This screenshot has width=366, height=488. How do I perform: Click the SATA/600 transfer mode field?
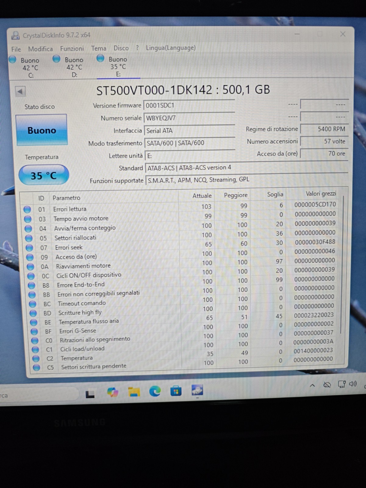(x=190, y=143)
